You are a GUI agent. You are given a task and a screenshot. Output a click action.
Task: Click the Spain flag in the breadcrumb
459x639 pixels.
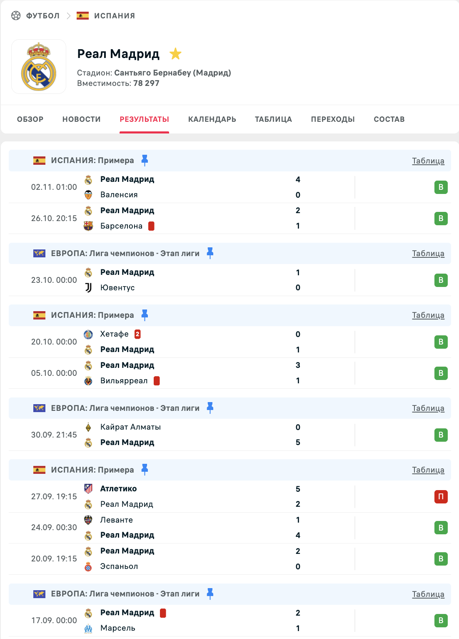pyautogui.click(x=82, y=16)
